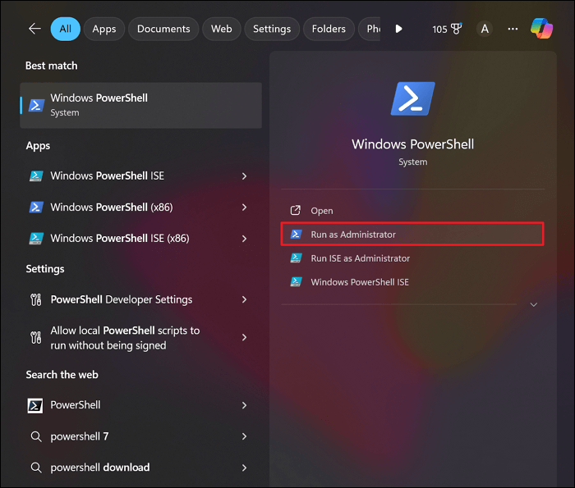This screenshot has width=575, height=488.
Task: Click the rewards points trophy icon
Action: 457,29
